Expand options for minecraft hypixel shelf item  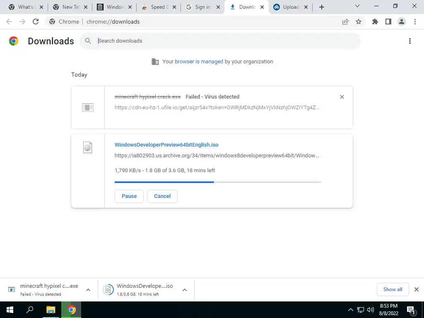(88, 290)
